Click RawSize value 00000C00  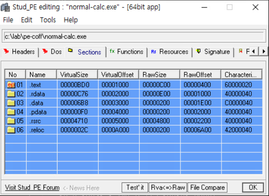click(156, 85)
